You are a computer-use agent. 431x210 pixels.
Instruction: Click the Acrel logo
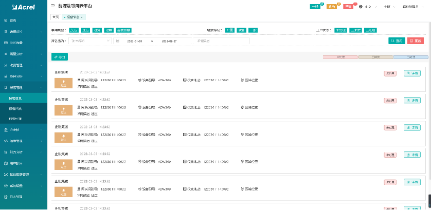24,7
